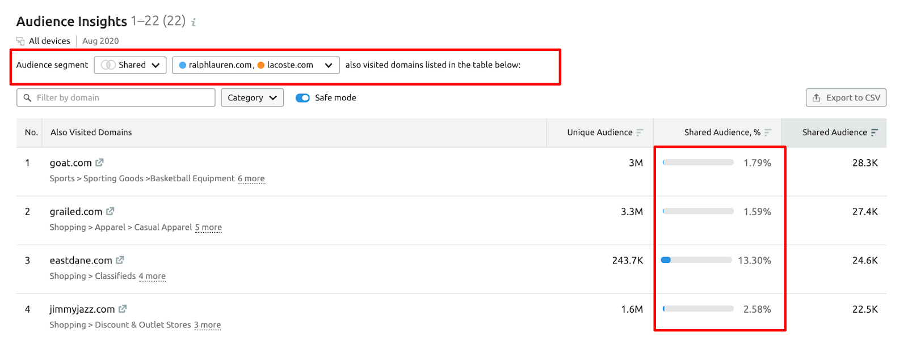The image size is (908, 337).
Task: Open jimmyjazz.com external link icon
Action: 123,309
